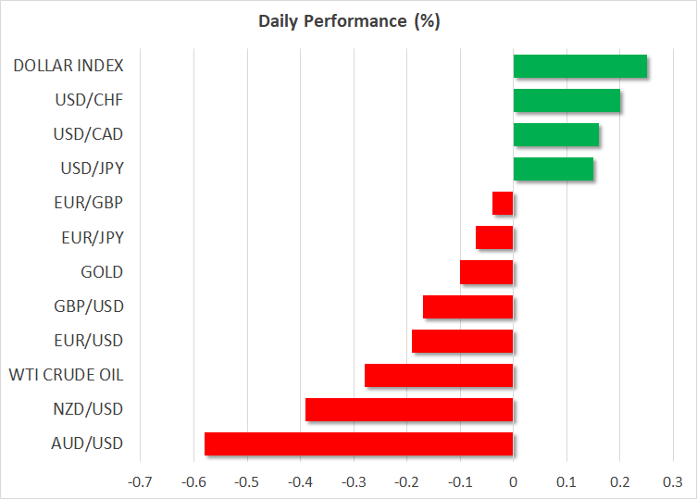Click the 0 axis tick label
697x499 pixels.
pos(513,482)
